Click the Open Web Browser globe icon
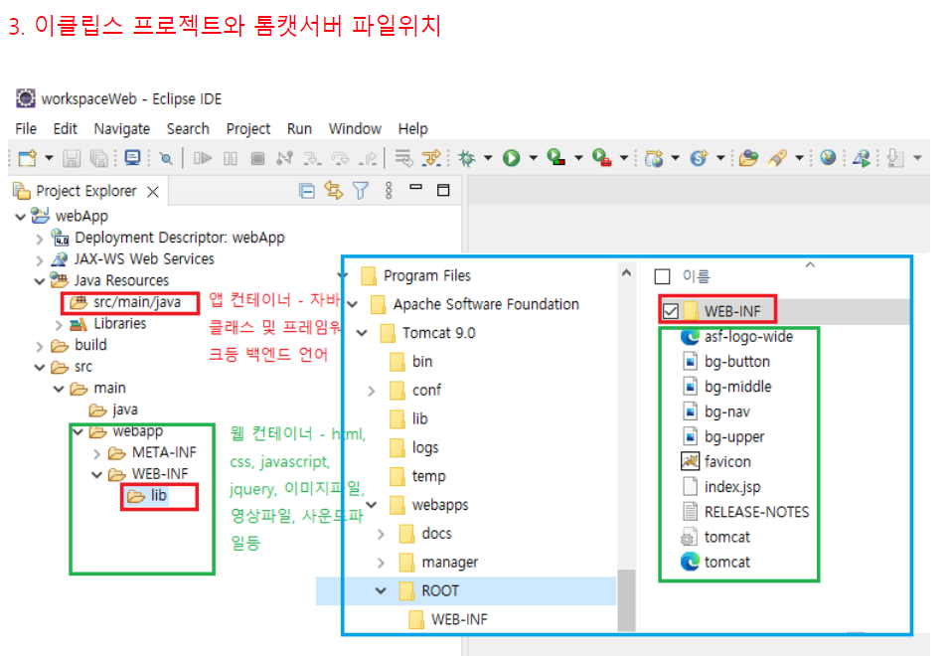 (x=828, y=158)
